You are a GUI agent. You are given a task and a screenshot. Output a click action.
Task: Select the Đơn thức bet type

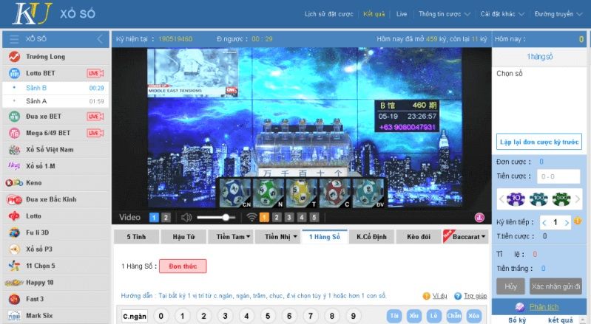click(183, 266)
